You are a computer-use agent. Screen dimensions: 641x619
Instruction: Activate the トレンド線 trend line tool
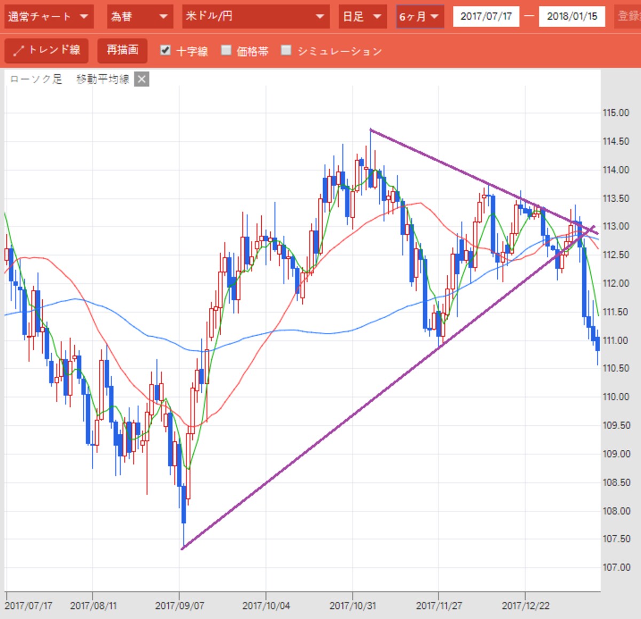pos(46,50)
